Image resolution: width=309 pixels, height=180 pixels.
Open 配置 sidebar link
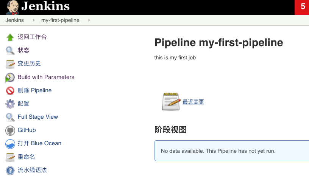point(23,104)
